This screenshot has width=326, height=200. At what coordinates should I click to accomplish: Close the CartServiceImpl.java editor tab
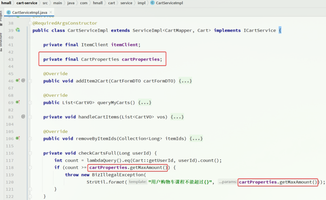click(51, 12)
